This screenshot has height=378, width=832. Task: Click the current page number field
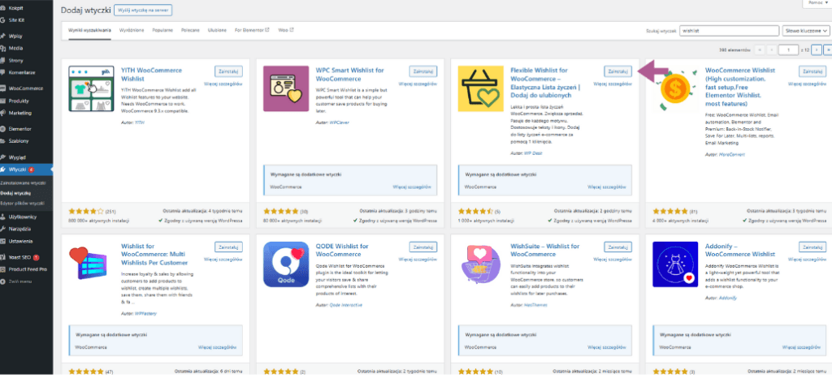788,49
